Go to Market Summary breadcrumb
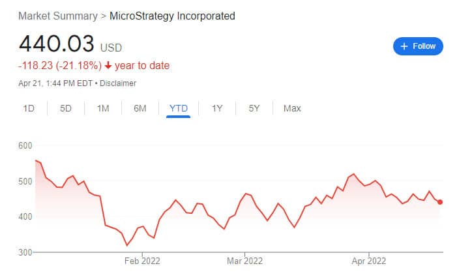Screen dimensions: 459x279 click(58, 16)
